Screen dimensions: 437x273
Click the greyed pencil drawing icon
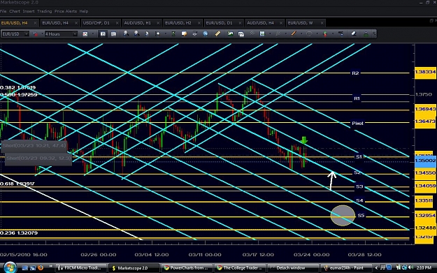[278, 34]
